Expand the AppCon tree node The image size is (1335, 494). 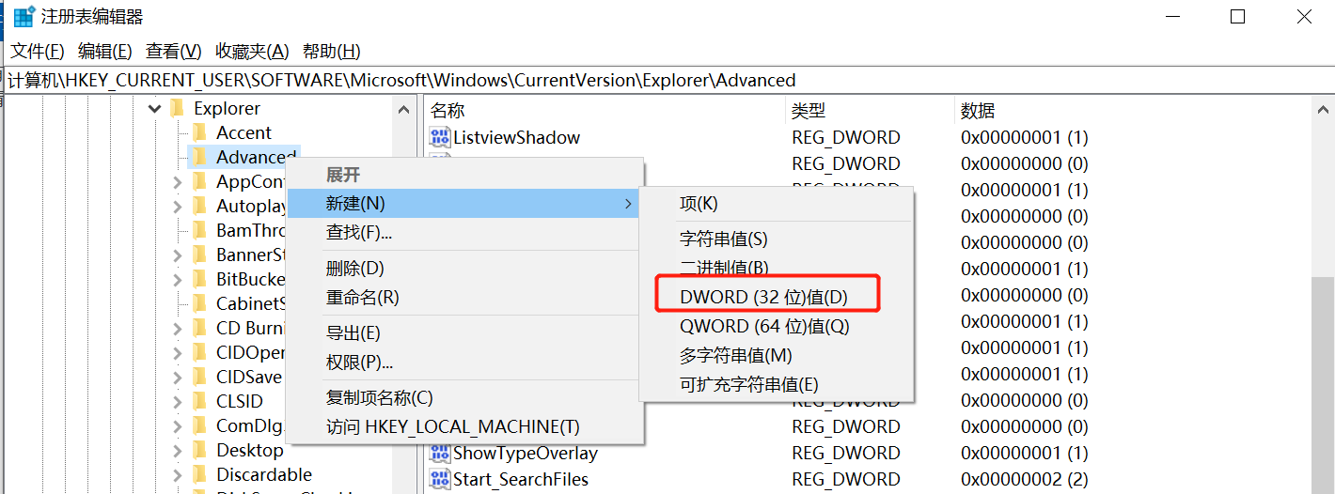point(178,182)
